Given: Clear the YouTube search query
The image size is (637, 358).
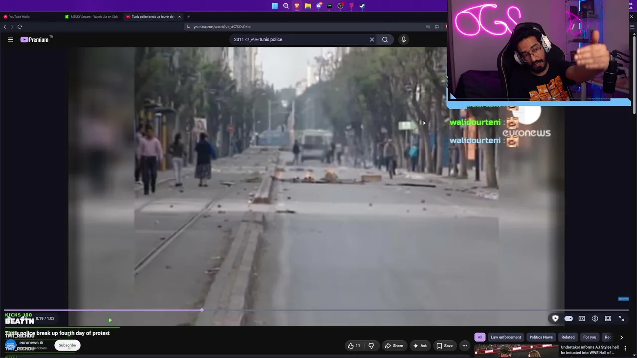Looking at the screenshot, I should [x=372, y=40].
